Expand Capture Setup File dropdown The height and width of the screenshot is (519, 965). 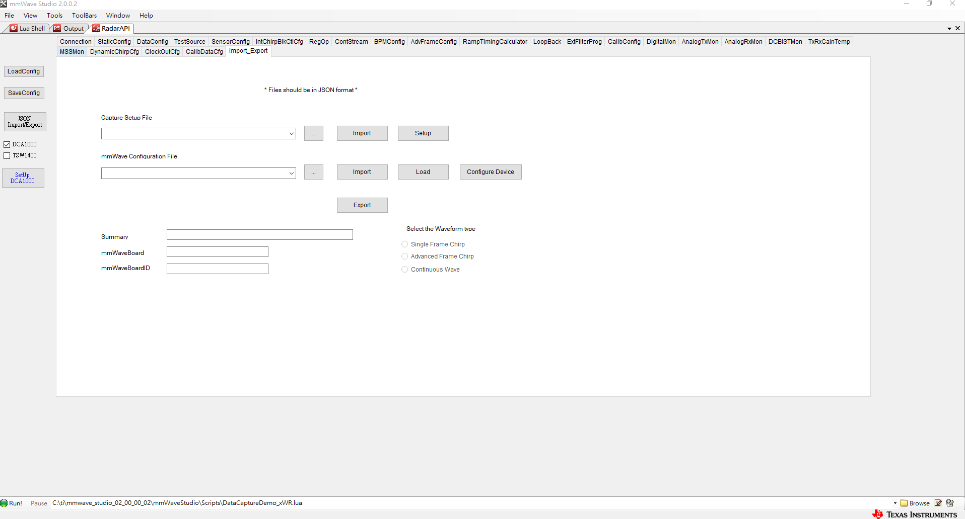click(x=292, y=134)
